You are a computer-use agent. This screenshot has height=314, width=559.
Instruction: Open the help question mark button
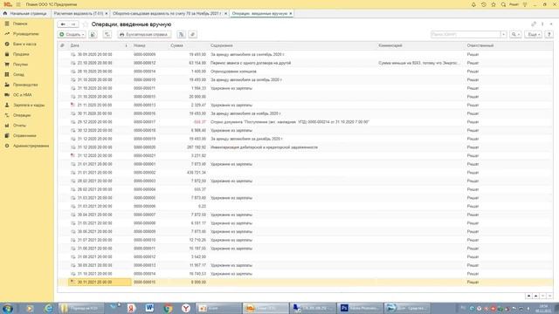click(549, 35)
